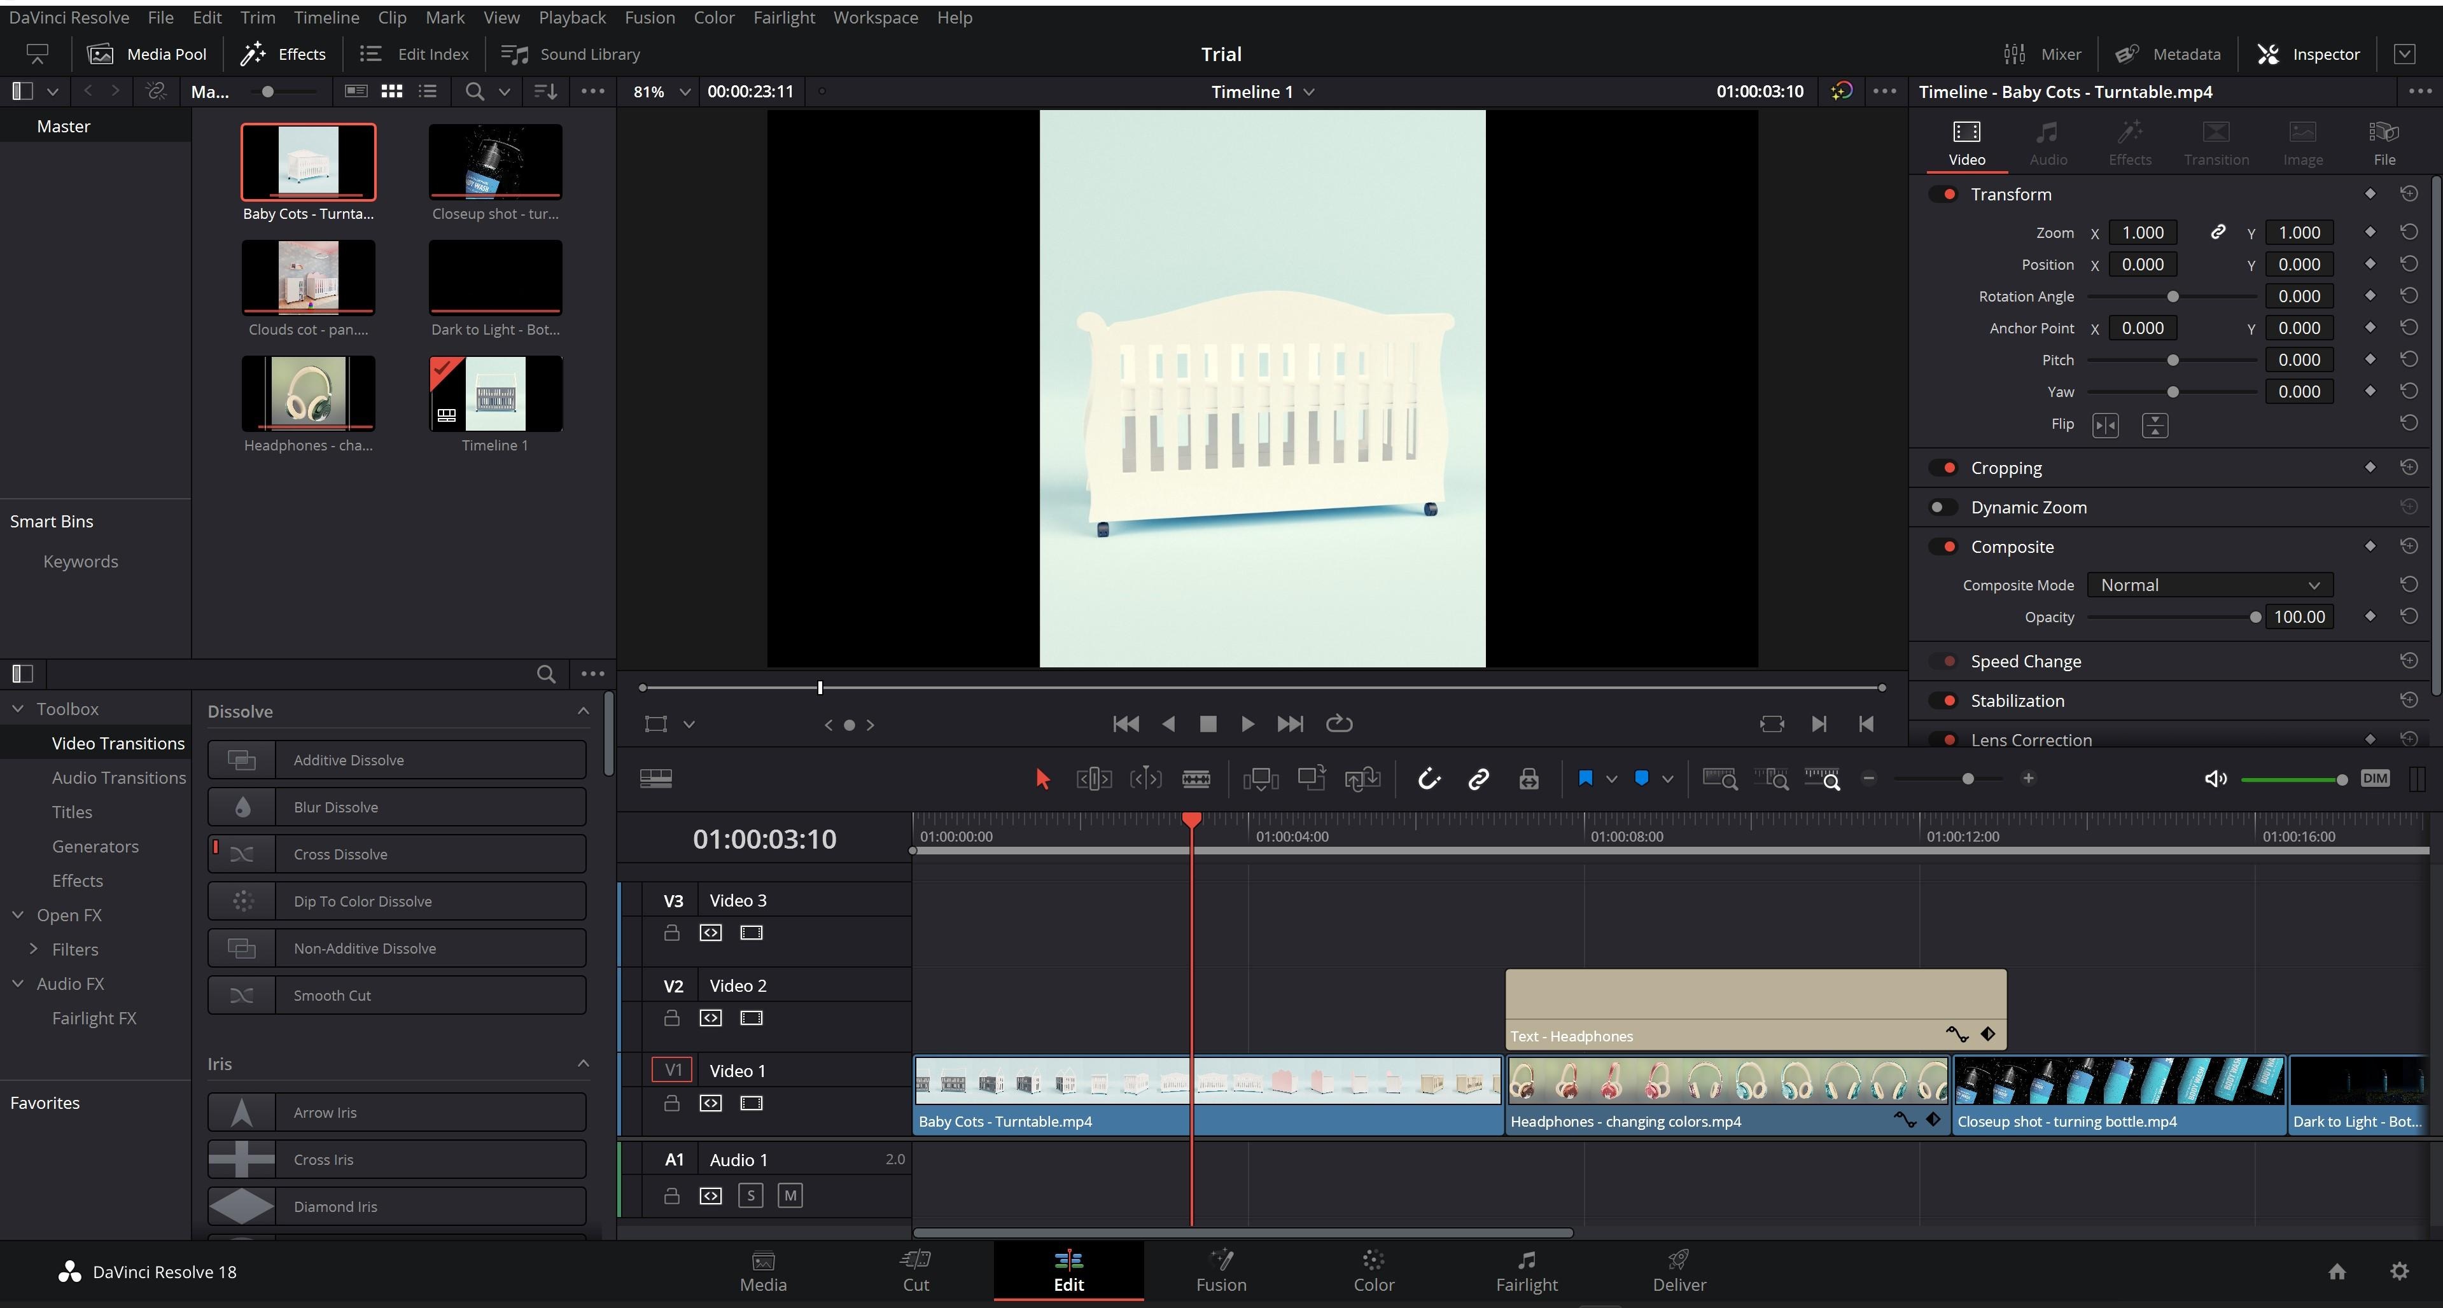Click Detail Zoom icon
Viewport: 2443px width, 1308px height.
click(x=1770, y=779)
